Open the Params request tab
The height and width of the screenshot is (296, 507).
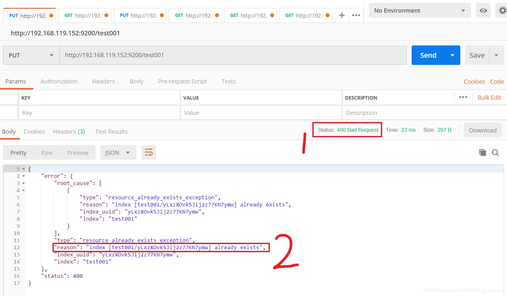tap(16, 81)
